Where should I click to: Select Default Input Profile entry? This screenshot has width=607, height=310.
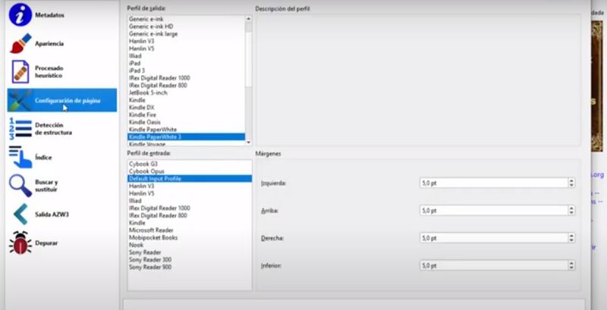click(x=155, y=178)
